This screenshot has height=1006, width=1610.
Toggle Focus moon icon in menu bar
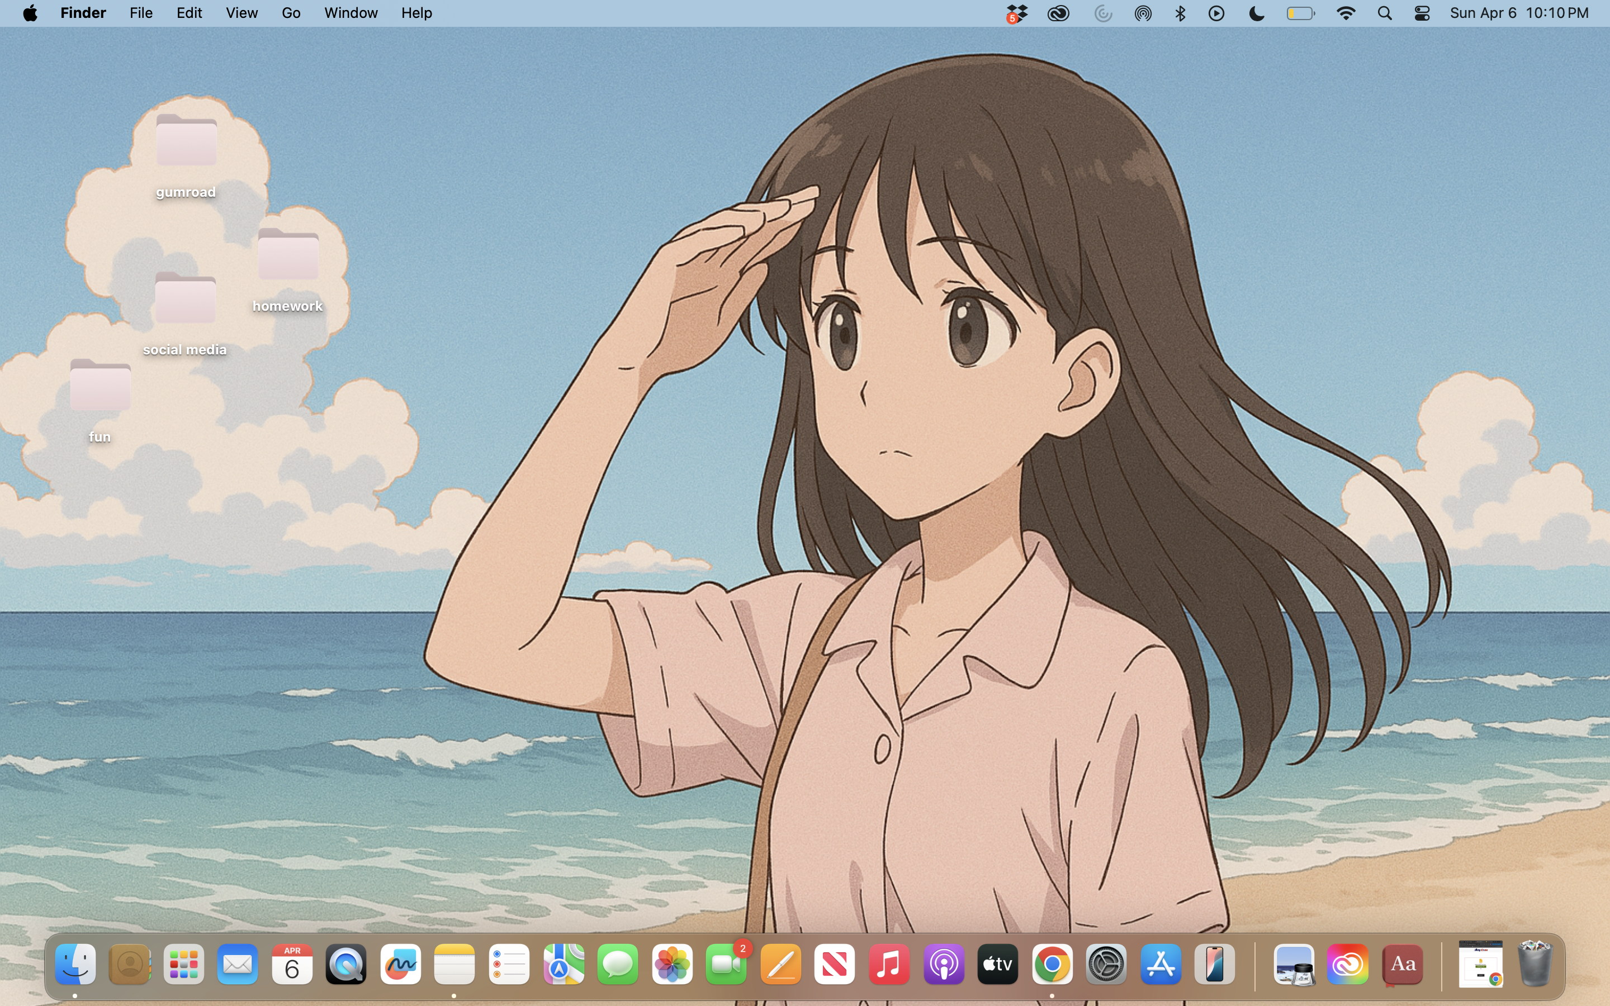pyautogui.click(x=1257, y=13)
